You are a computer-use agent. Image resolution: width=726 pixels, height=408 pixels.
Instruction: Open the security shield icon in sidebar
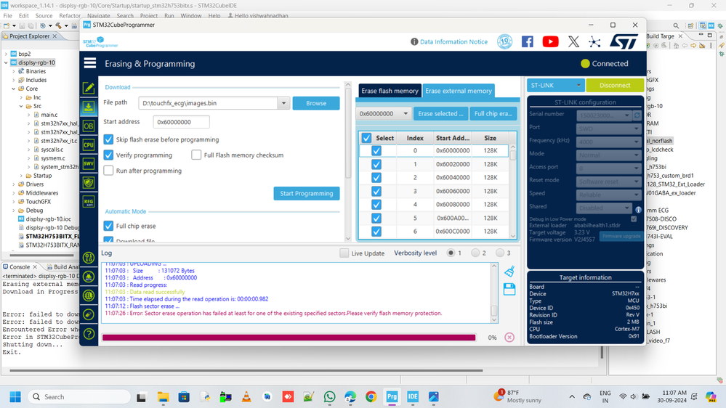[x=89, y=183]
